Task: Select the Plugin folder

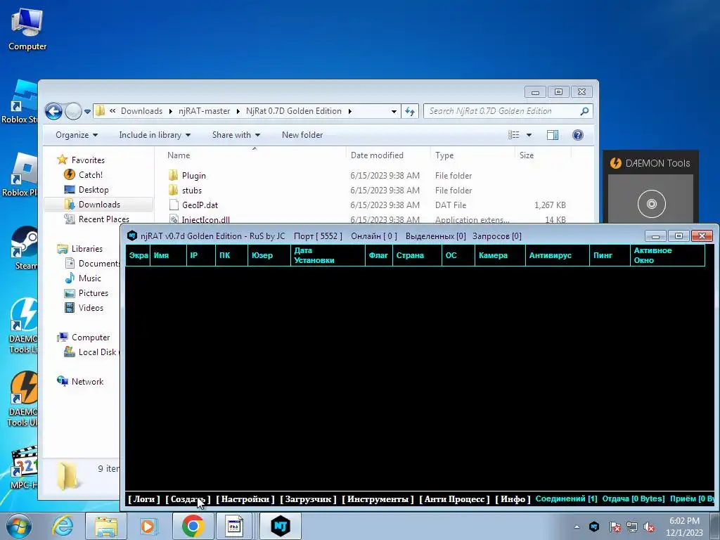Action: tap(193, 175)
